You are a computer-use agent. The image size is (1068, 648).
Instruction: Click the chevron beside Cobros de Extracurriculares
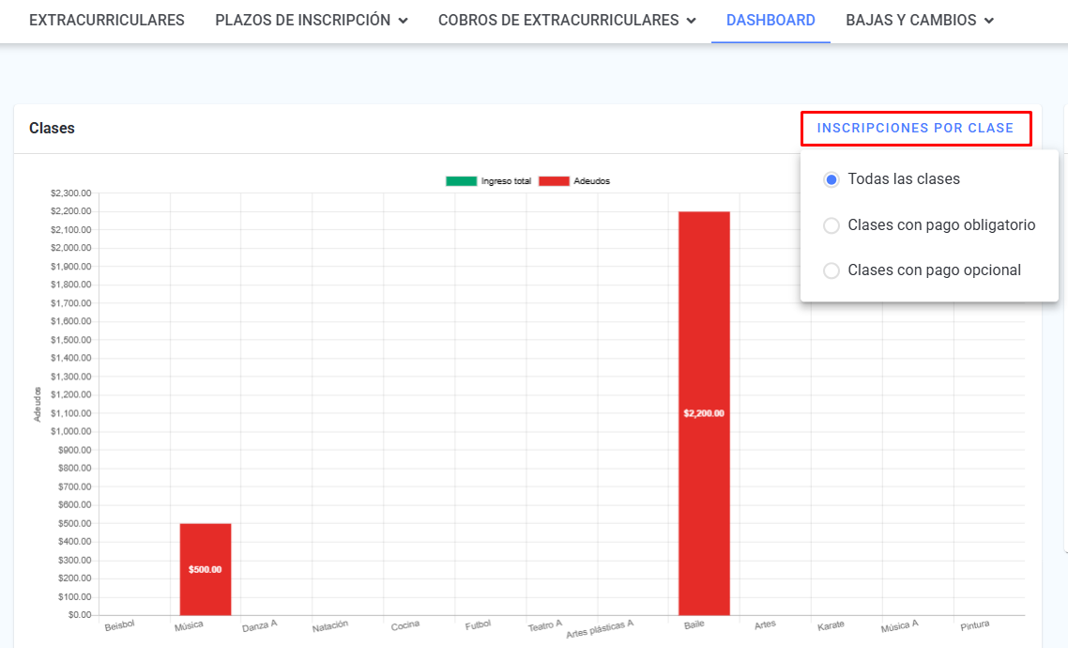(x=692, y=21)
